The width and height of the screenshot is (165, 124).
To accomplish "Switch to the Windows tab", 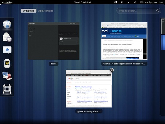I will click(x=29, y=11).
